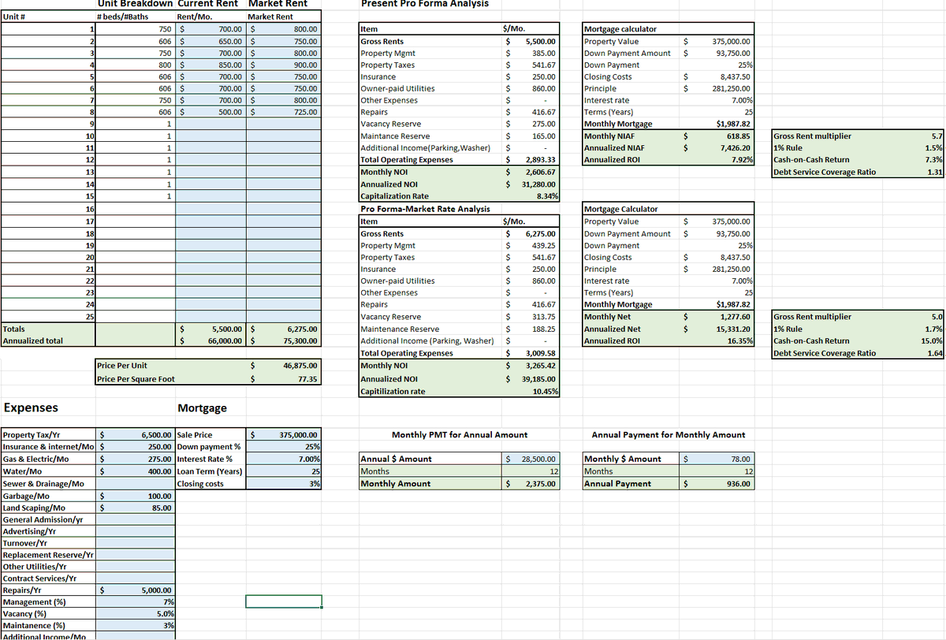Select the 'Totals' row label
The image size is (946, 640).
[47, 329]
